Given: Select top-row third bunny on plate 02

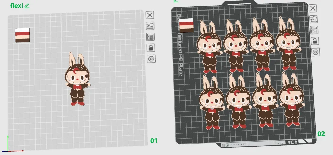Looking at the screenshot, I should (x=262, y=44).
